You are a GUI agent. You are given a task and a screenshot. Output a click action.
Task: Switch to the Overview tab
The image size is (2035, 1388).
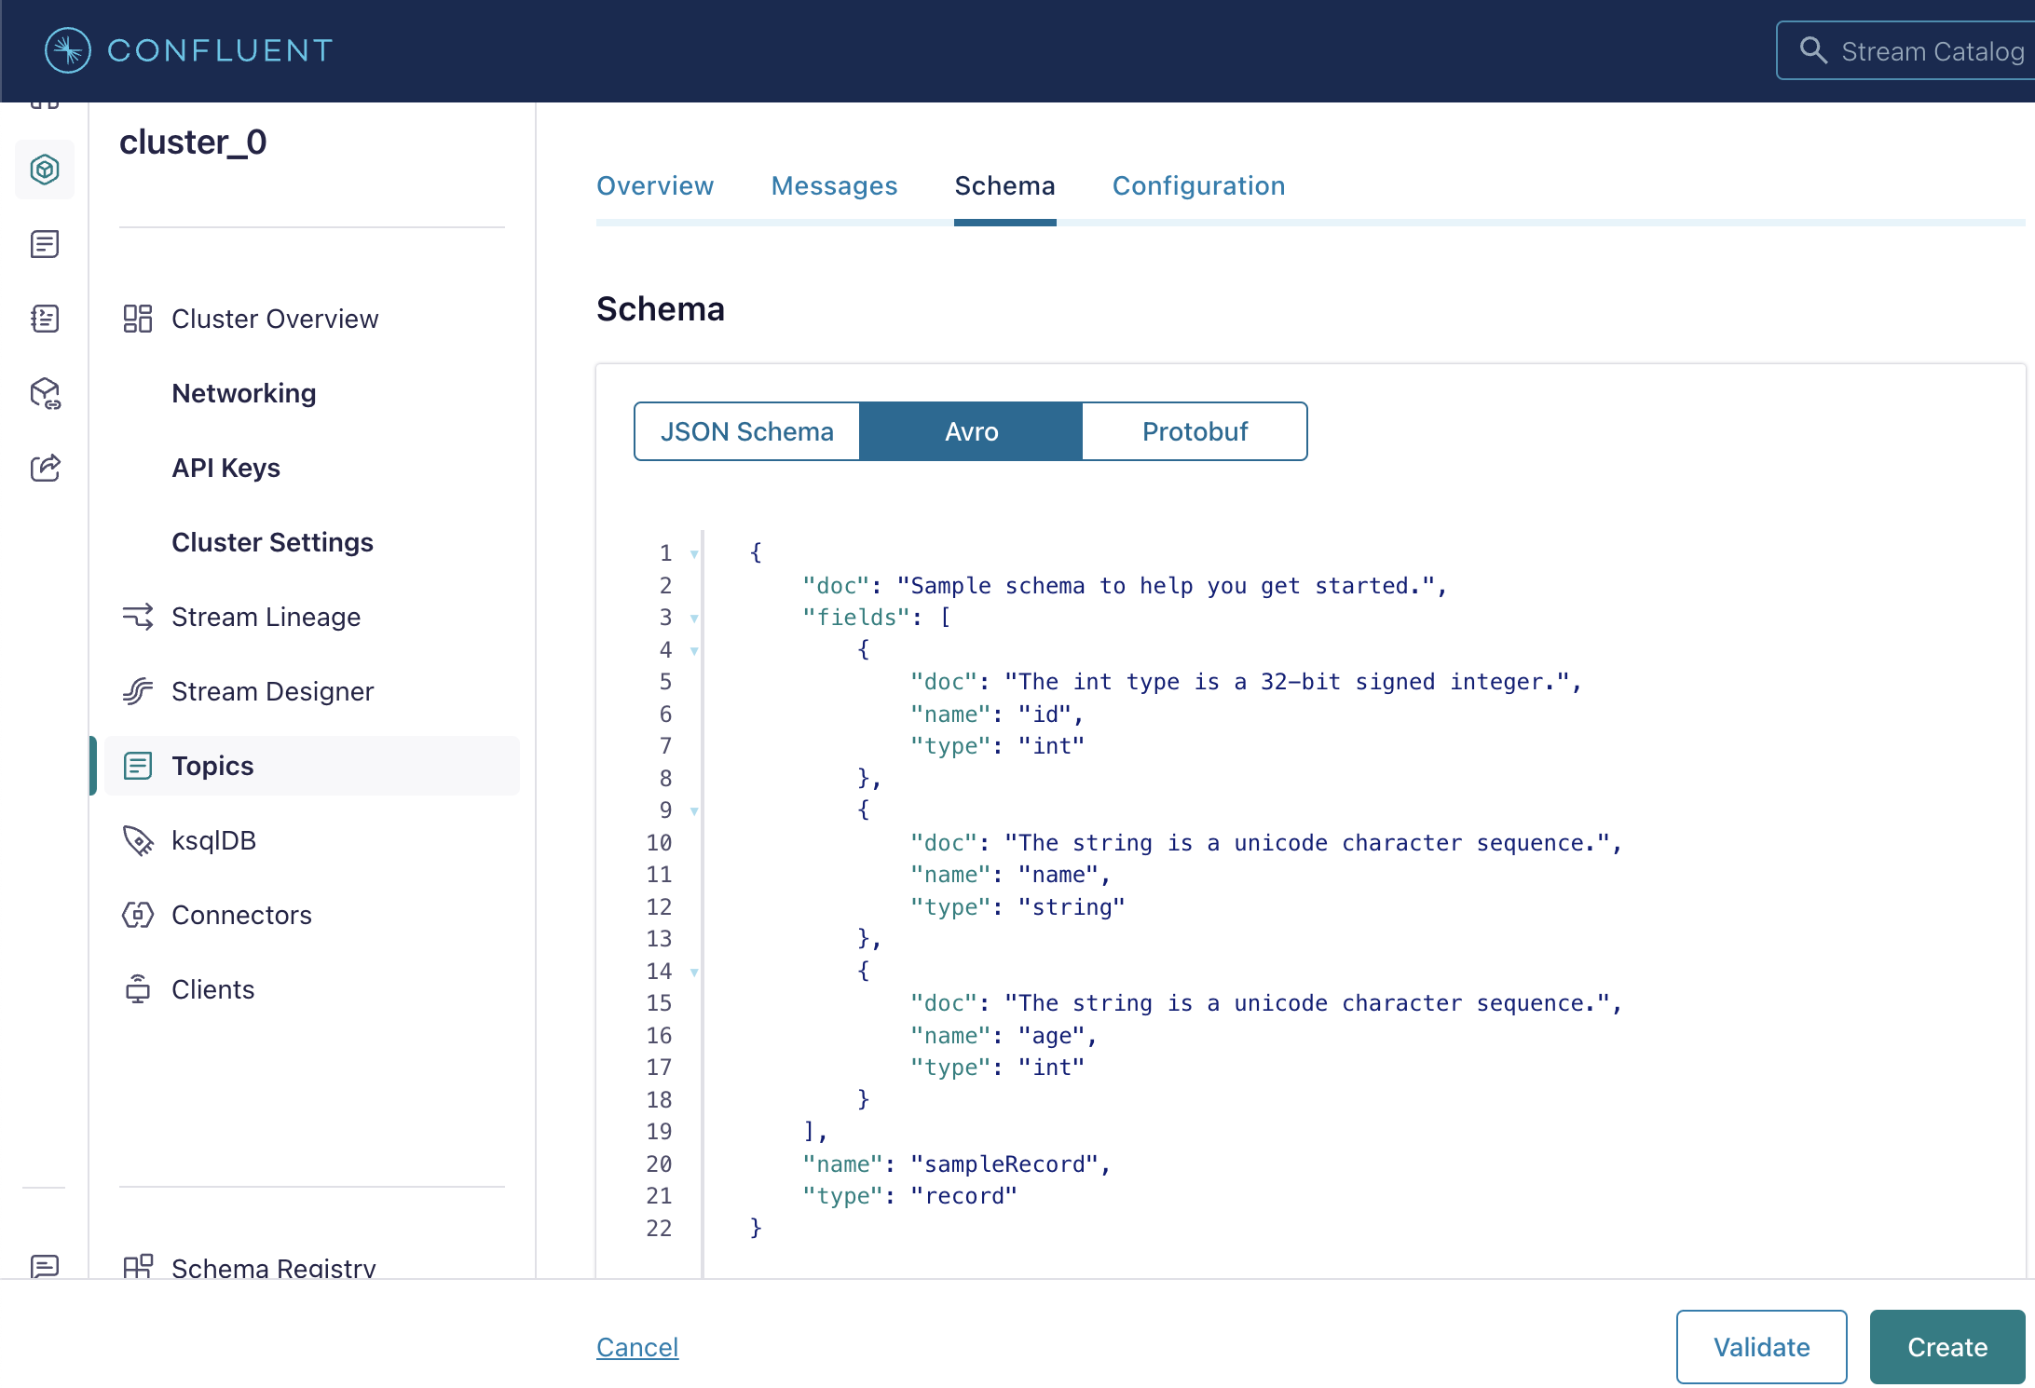655,185
